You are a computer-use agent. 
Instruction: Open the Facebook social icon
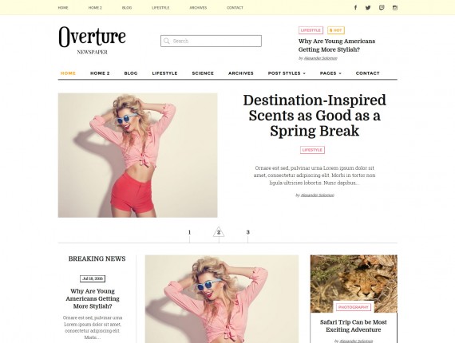[x=355, y=7]
